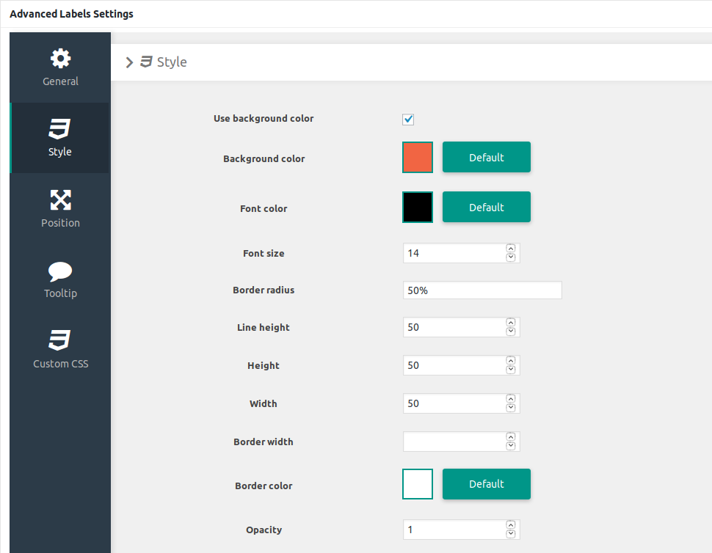
Task: Open the Custom CSS icon in sidebar
Action: [60, 341]
